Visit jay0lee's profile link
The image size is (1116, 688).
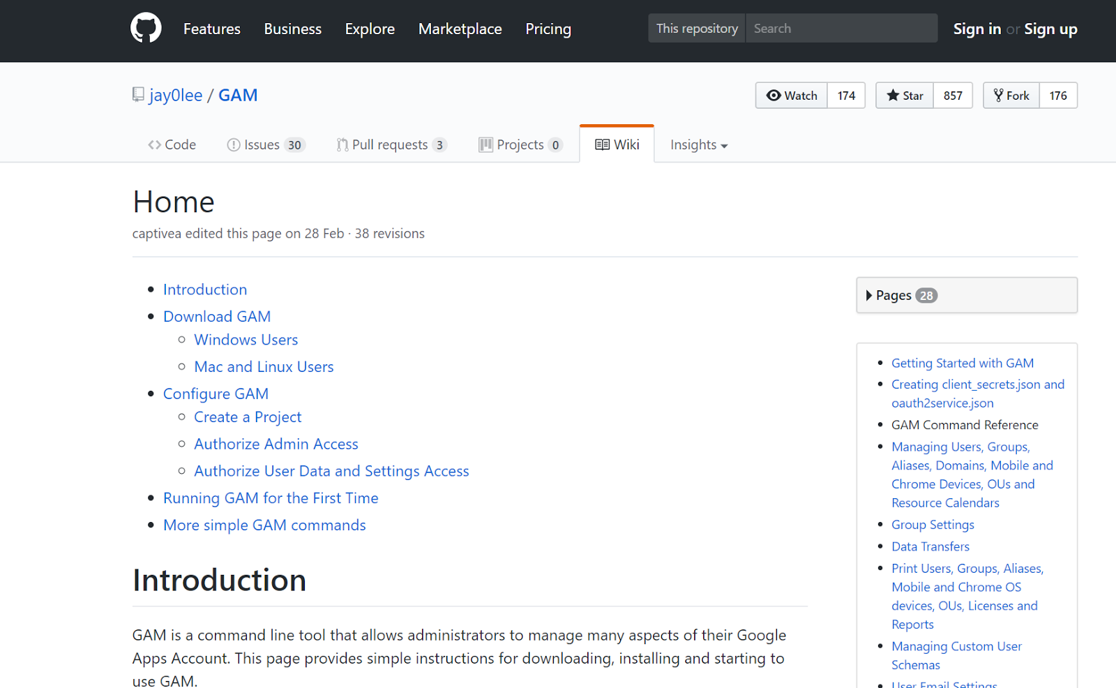tap(175, 95)
